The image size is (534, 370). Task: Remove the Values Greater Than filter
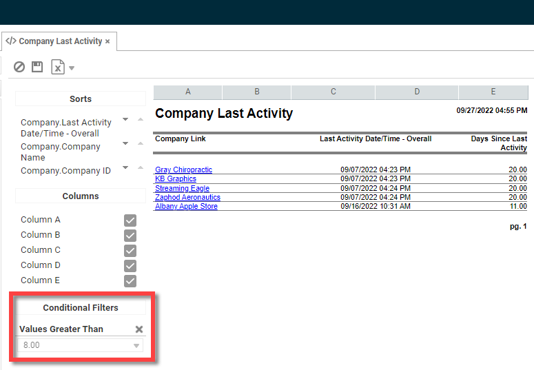coord(138,329)
